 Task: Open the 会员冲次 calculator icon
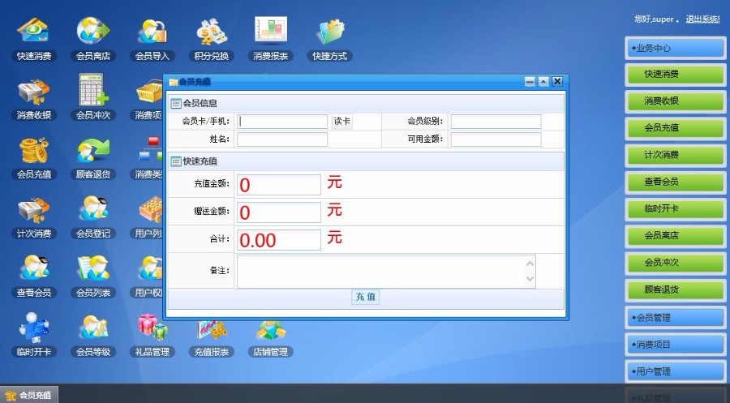[93, 99]
